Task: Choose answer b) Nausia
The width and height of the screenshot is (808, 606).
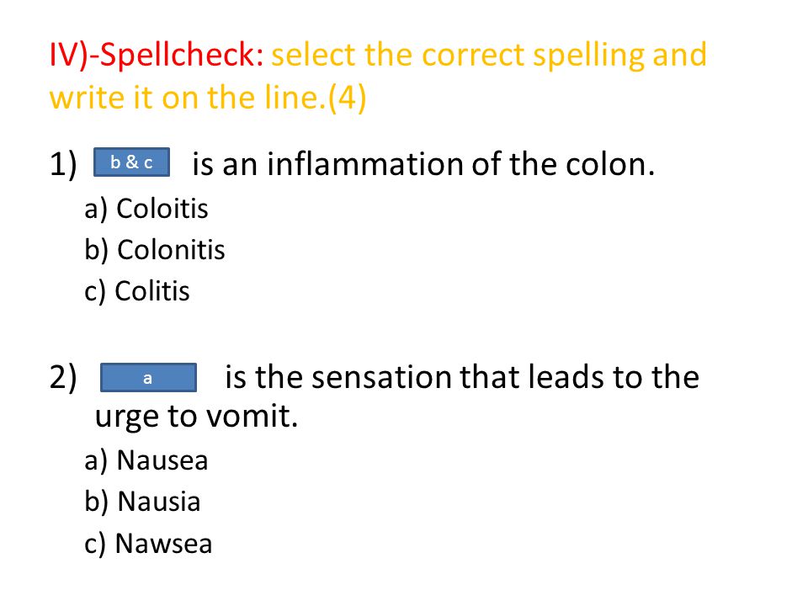Action: 142,502
